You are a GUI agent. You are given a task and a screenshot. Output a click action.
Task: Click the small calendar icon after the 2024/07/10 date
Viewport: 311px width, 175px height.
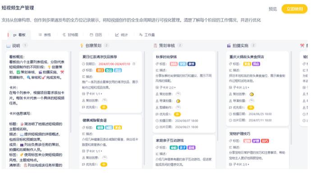click(x=134, y=64)
